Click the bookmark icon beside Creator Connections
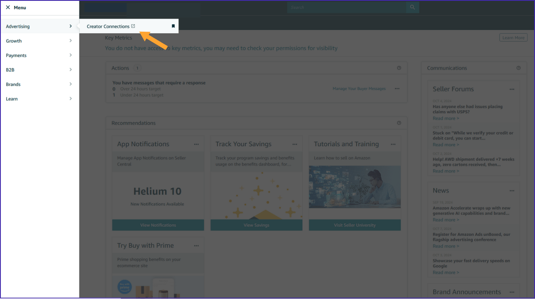The image size is (535, 300). pyautogui.click(x=173, y=25)
